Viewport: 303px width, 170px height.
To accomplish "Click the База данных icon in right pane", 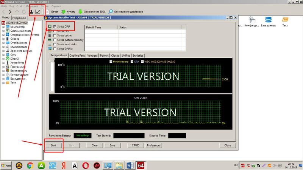I will point(268,22).
